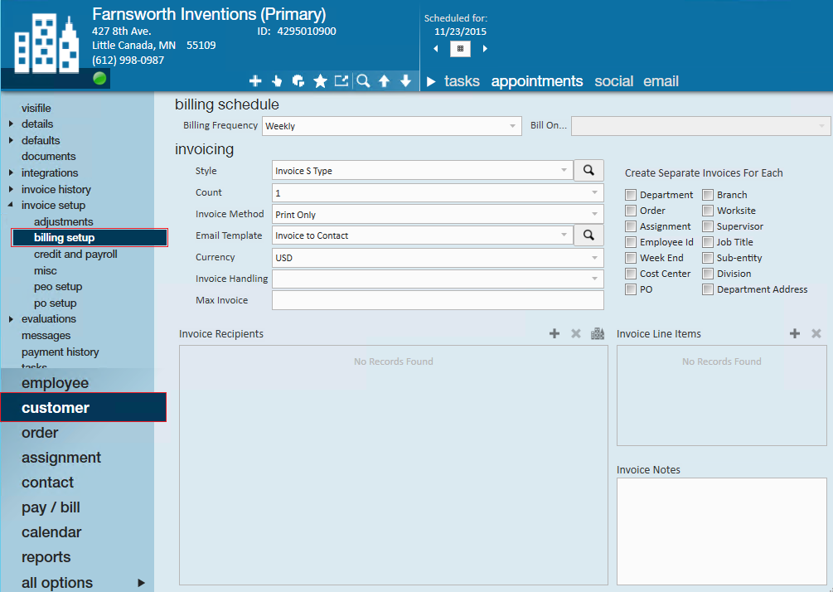Click the pointing hand icon in header toolbar
The image size is (833, 592).
pyautogui.click(x=277, y=80)
